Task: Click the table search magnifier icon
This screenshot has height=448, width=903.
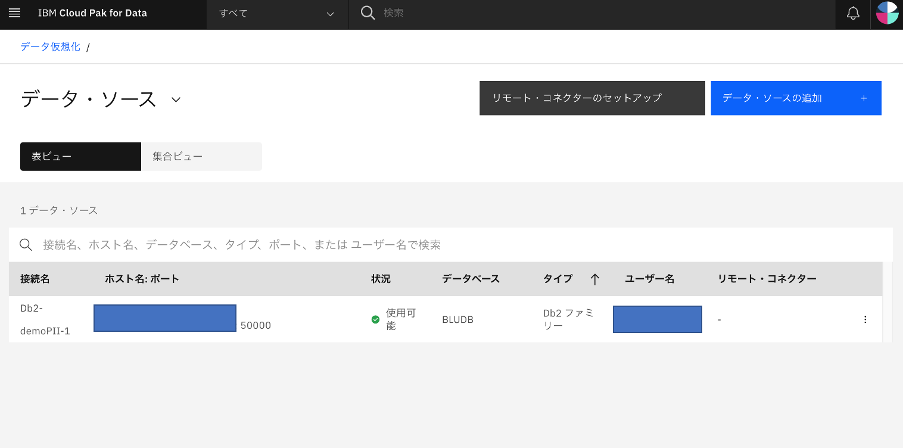Action: pos(26,244)
